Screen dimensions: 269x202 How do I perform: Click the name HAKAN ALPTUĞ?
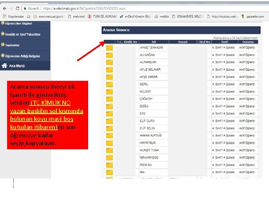[151, 135]
